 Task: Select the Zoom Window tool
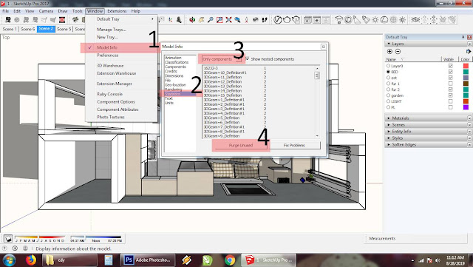click(220, 20)
